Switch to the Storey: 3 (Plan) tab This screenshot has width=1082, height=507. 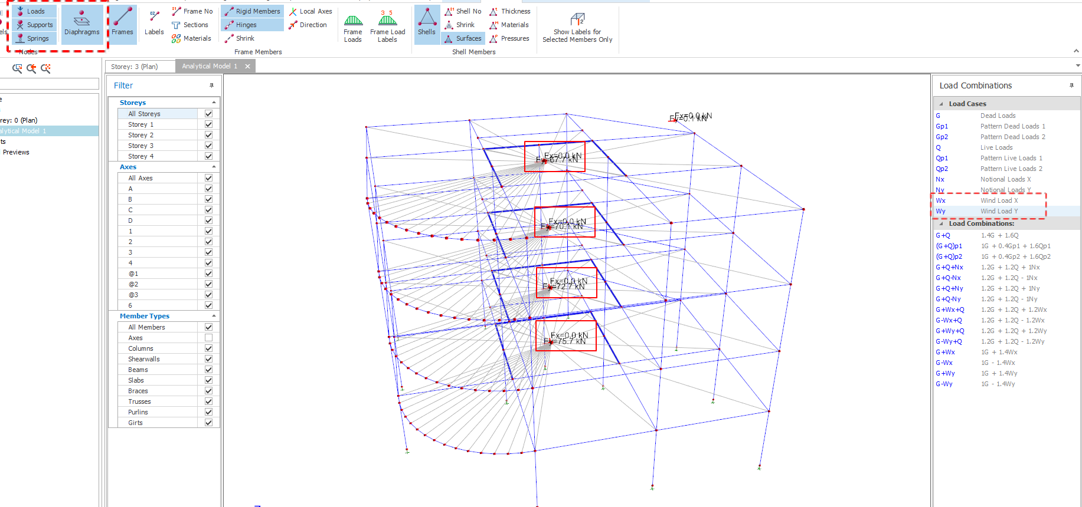(x=135, y=67)
